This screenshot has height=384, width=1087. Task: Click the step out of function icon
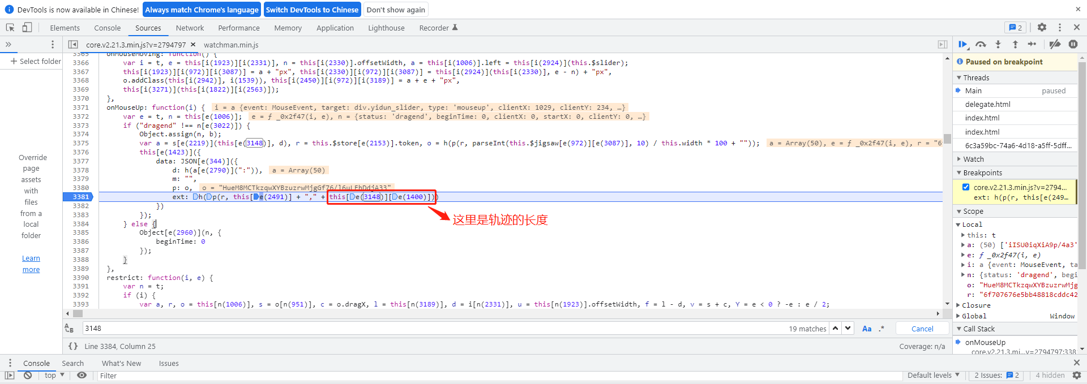point(1015,45)
